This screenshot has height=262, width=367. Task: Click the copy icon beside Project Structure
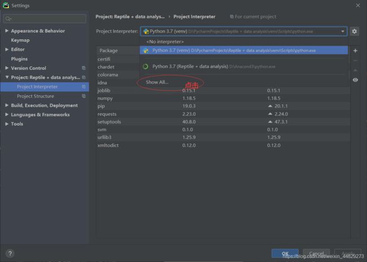[84, 96]
